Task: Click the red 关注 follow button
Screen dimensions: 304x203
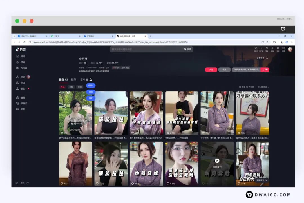Action: 211,70
